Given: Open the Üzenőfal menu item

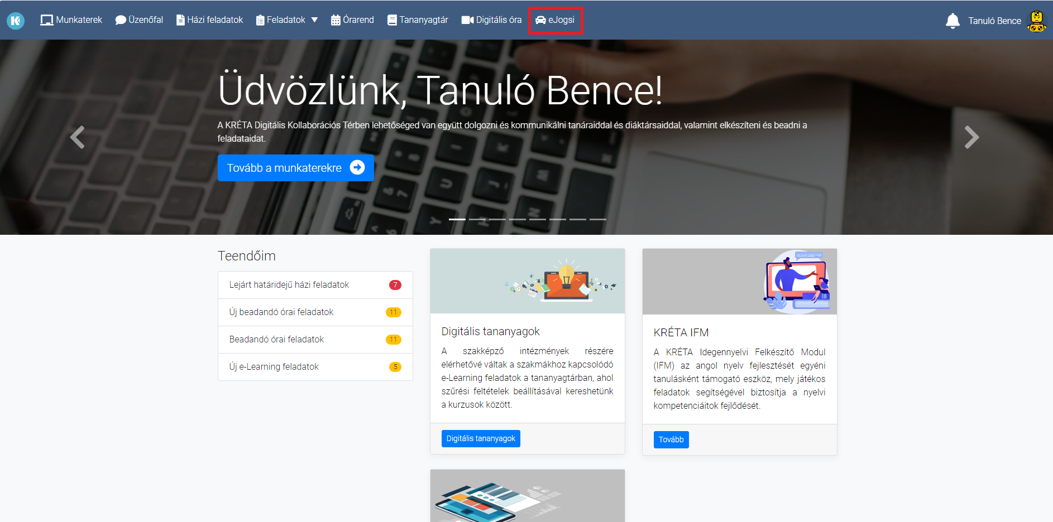Looking at the screenshot, I should 139,20.
